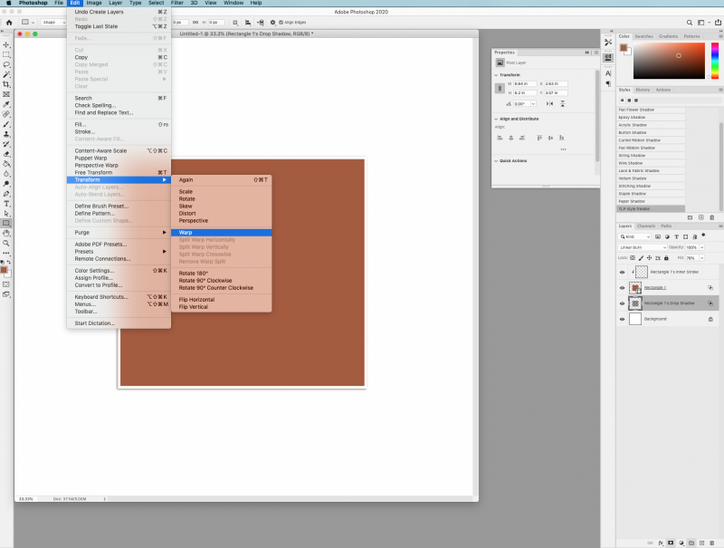Open the Kind filter dropdown in Layers
Screen dimensions: 724x548
(635, 236)
